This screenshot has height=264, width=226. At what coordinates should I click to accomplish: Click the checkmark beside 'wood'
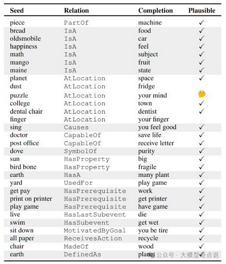201,246
